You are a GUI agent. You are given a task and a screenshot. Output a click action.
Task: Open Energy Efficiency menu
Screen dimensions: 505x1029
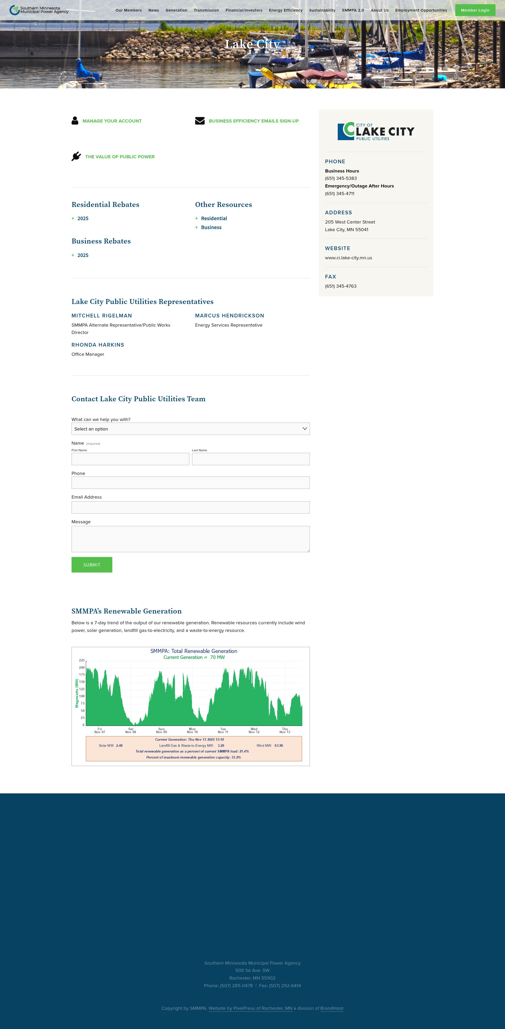click(x=286, y=10)
